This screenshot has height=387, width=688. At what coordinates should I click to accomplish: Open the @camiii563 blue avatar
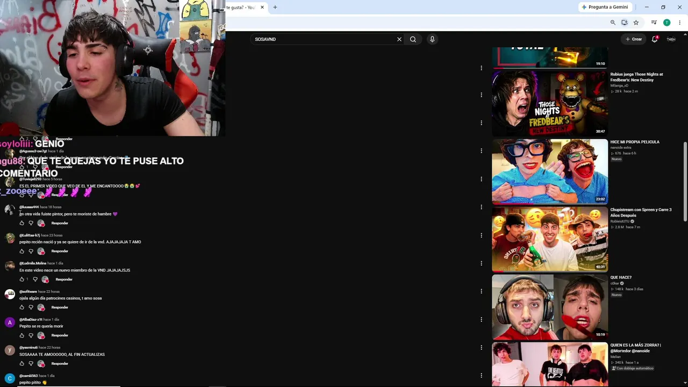(10, 378)
